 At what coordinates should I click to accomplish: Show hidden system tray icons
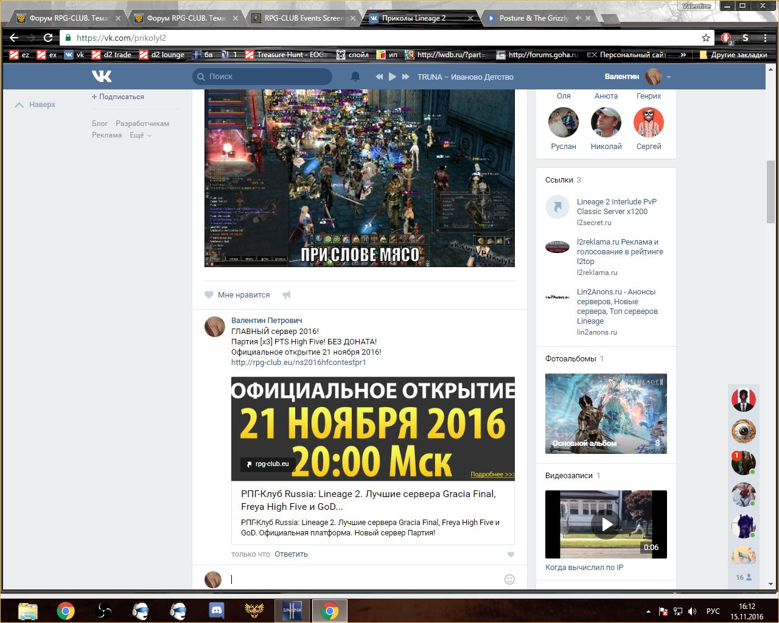click(648, 611)
